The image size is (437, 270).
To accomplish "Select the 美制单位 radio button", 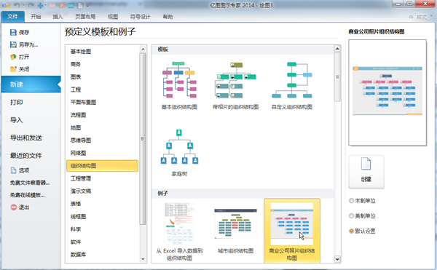I will [362, 215].
